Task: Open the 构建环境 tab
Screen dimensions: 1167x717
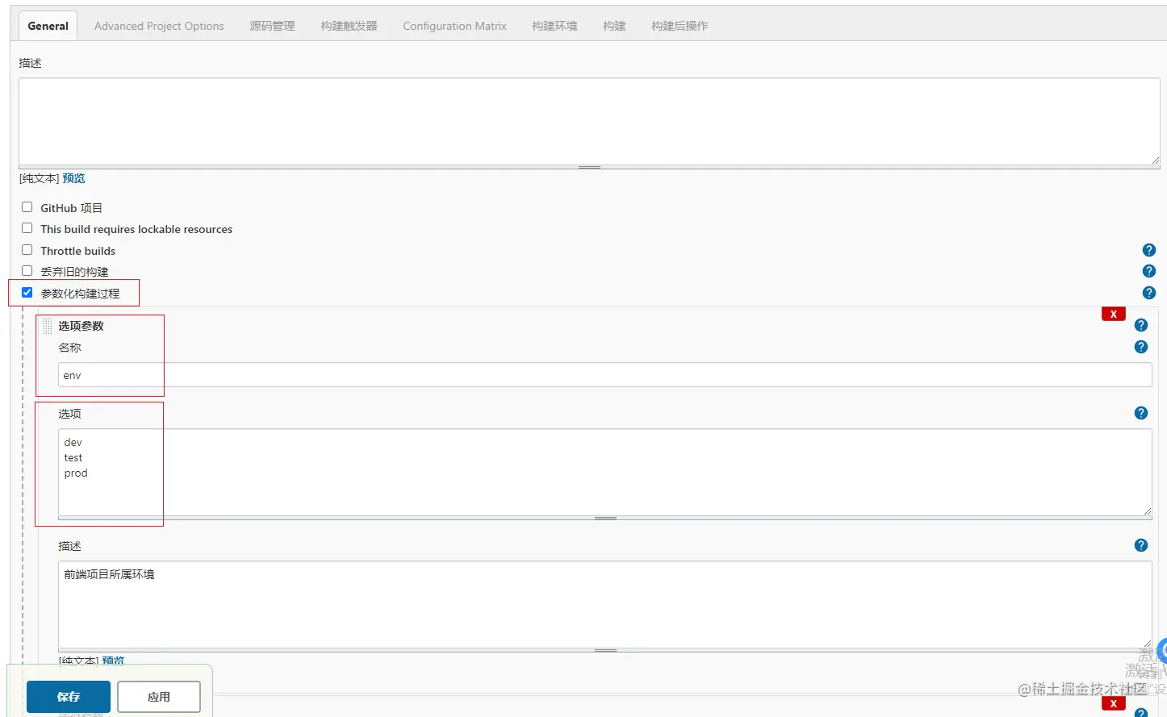Action: tap(554, 26)
